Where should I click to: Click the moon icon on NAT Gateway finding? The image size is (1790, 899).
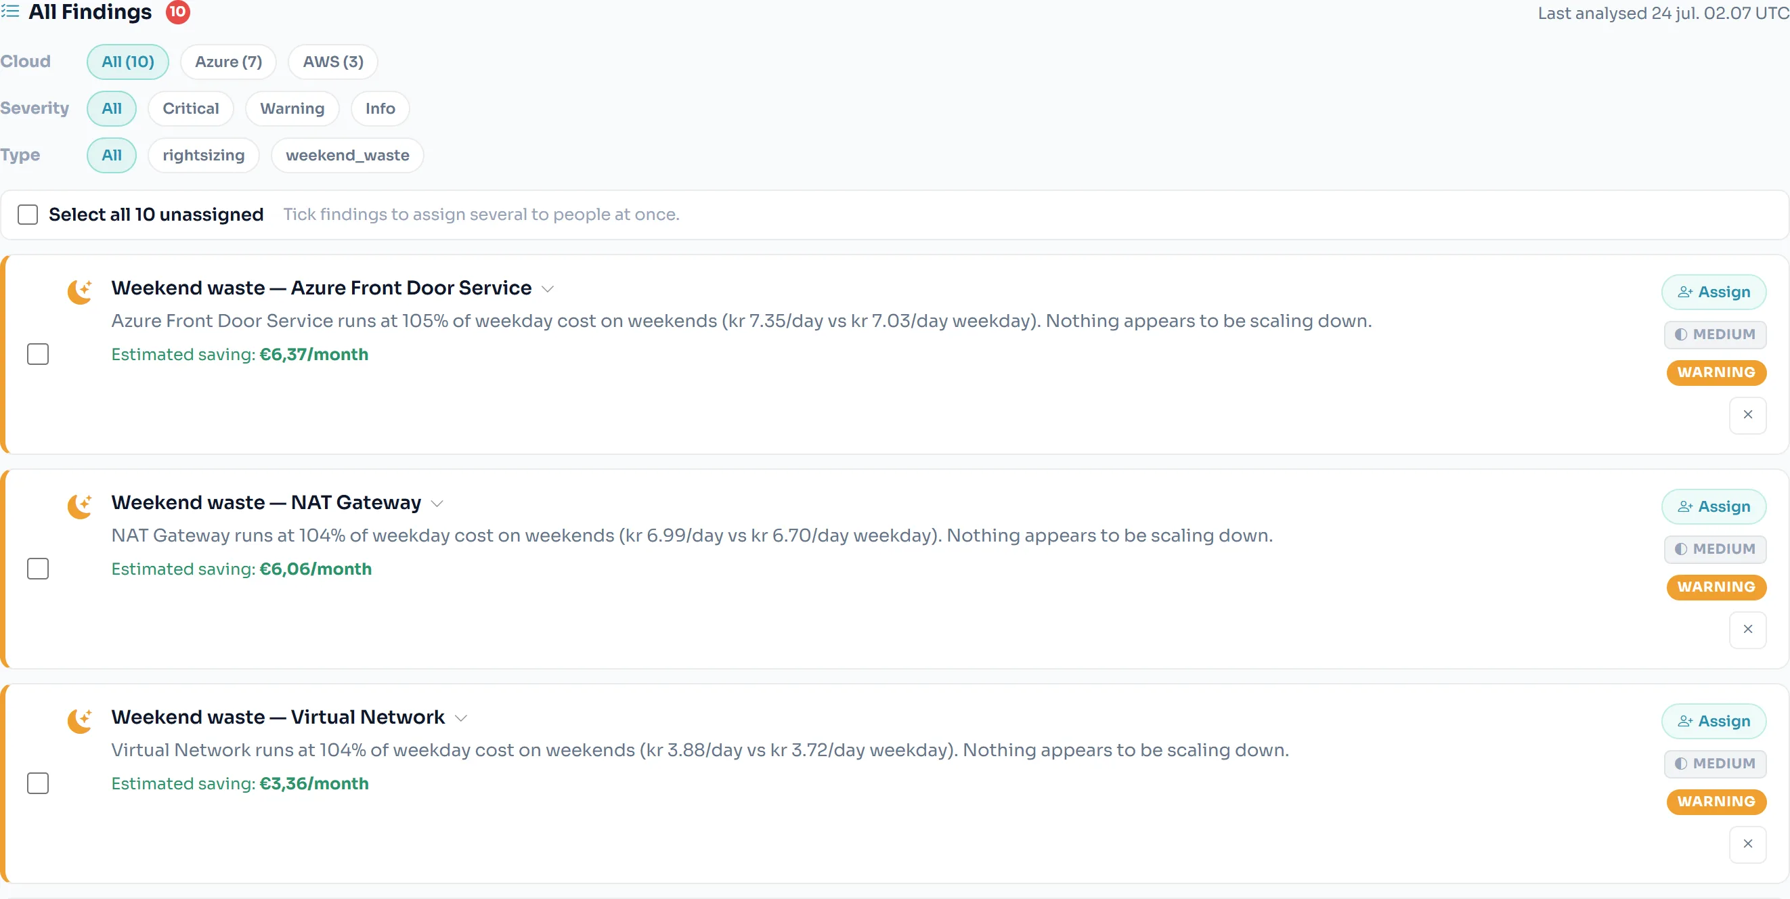click(80, 506)
